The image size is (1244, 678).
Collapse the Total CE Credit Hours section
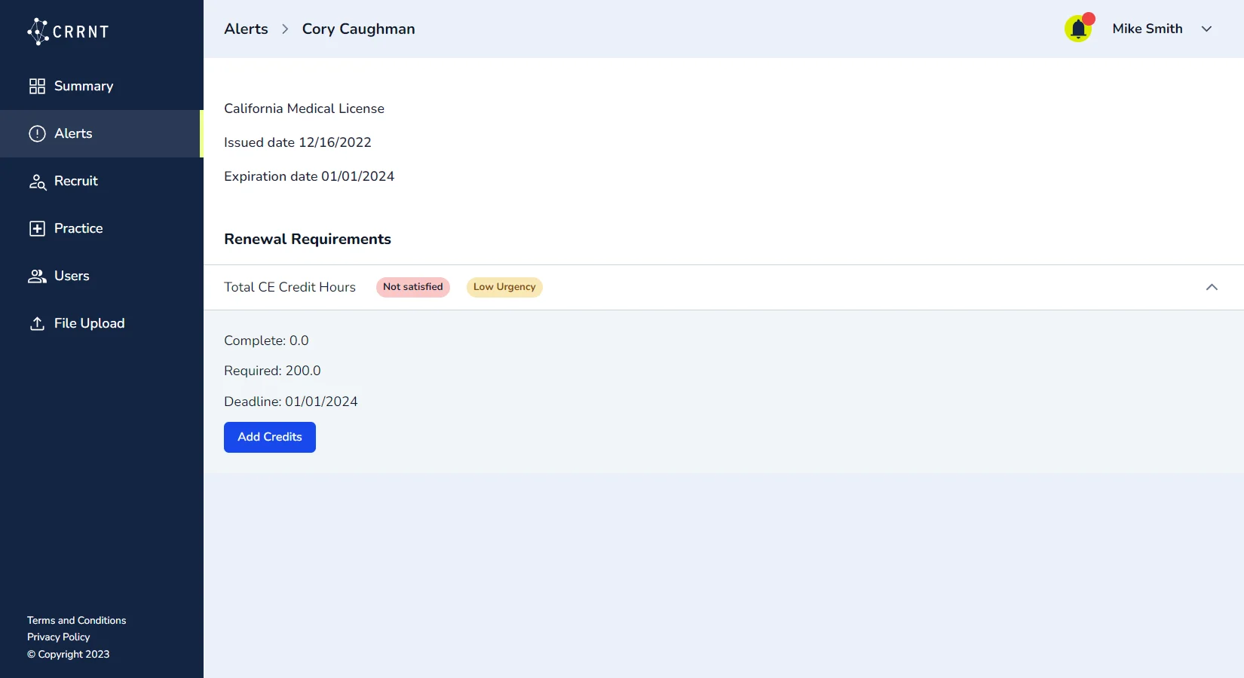pos(1212,287)
